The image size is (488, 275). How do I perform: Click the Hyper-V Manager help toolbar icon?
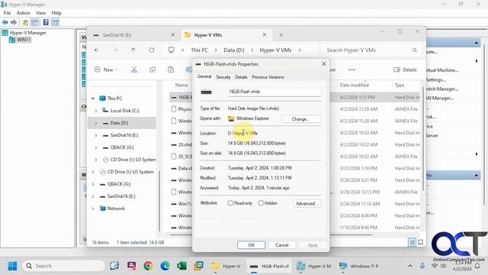tap(46, 22)
